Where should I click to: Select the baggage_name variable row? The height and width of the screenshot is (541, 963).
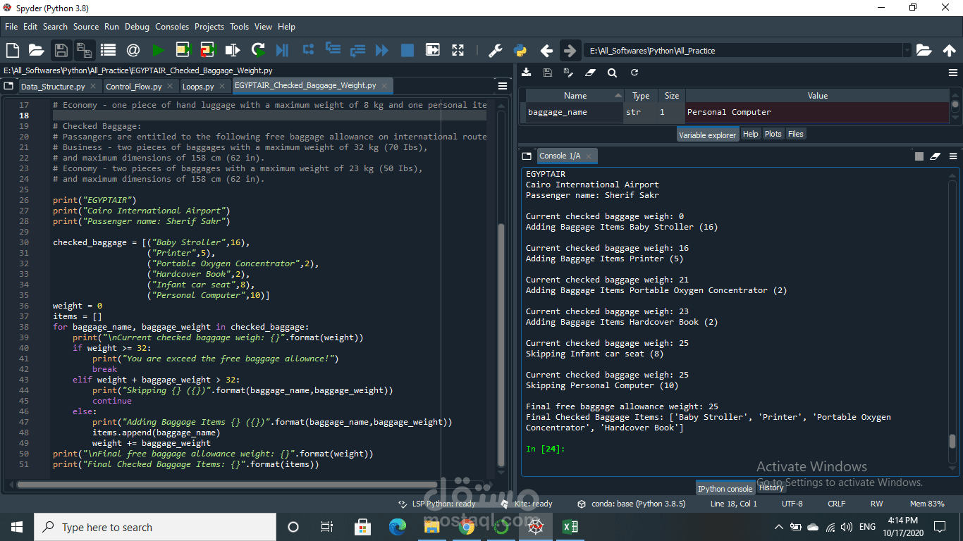pos(738,112)
